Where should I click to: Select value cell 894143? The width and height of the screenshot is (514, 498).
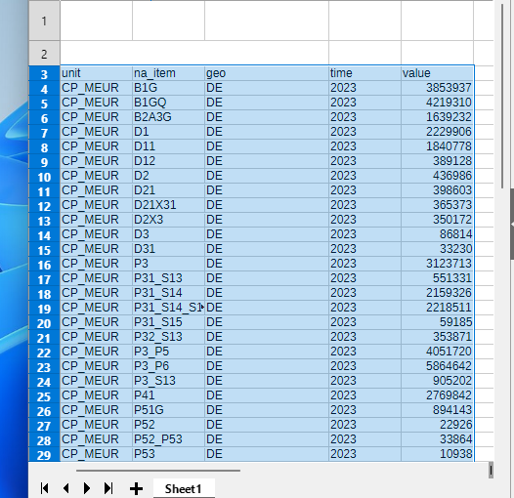click(x=438, y=410)
